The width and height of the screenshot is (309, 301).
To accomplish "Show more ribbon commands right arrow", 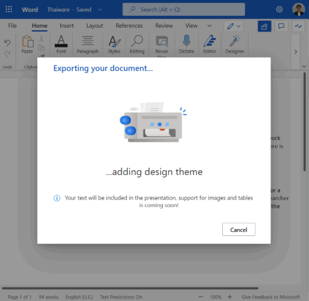I will pos(296,52).
